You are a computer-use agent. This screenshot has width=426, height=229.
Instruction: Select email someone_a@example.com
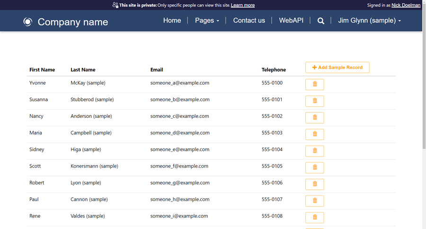pyautogui.click(x=179, y=83)
